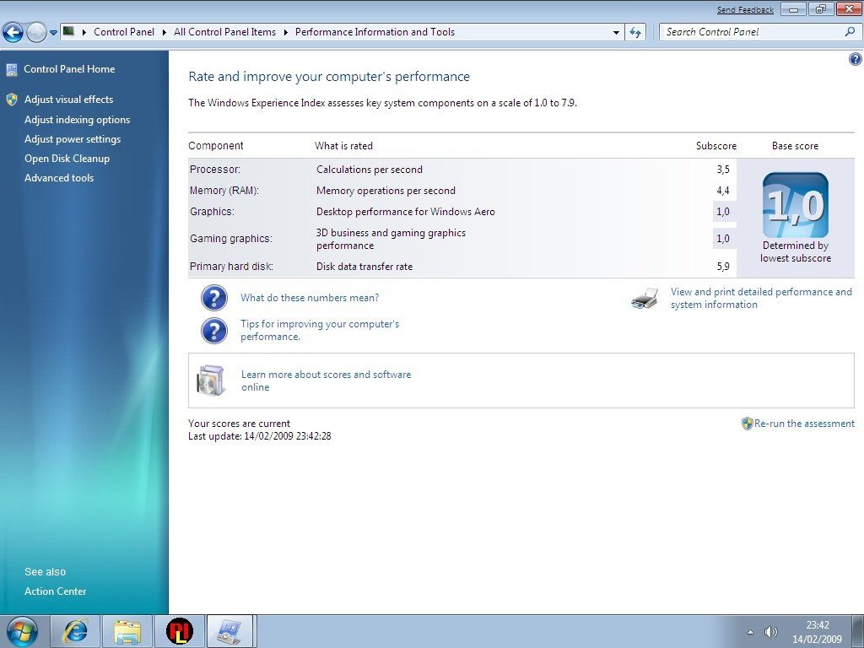
Task: Click the Control Panel breadcrumb
Action: click(x=124, y=32)
